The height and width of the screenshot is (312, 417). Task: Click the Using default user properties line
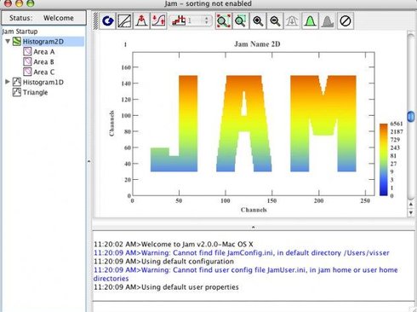coord(166,287)
